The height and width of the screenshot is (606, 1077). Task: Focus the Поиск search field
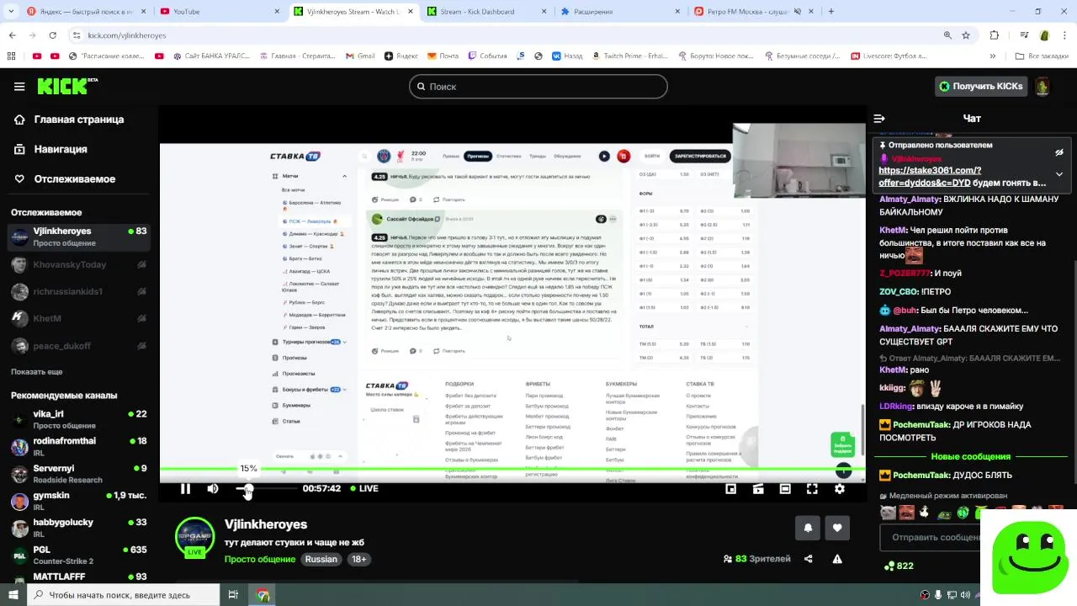538,87
